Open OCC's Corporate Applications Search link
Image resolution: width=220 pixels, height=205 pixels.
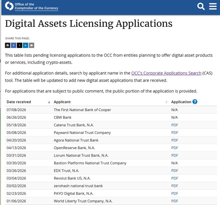point(166,73)
